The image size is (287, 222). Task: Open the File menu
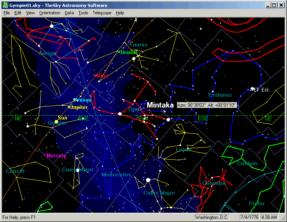(x=7, y=13)
